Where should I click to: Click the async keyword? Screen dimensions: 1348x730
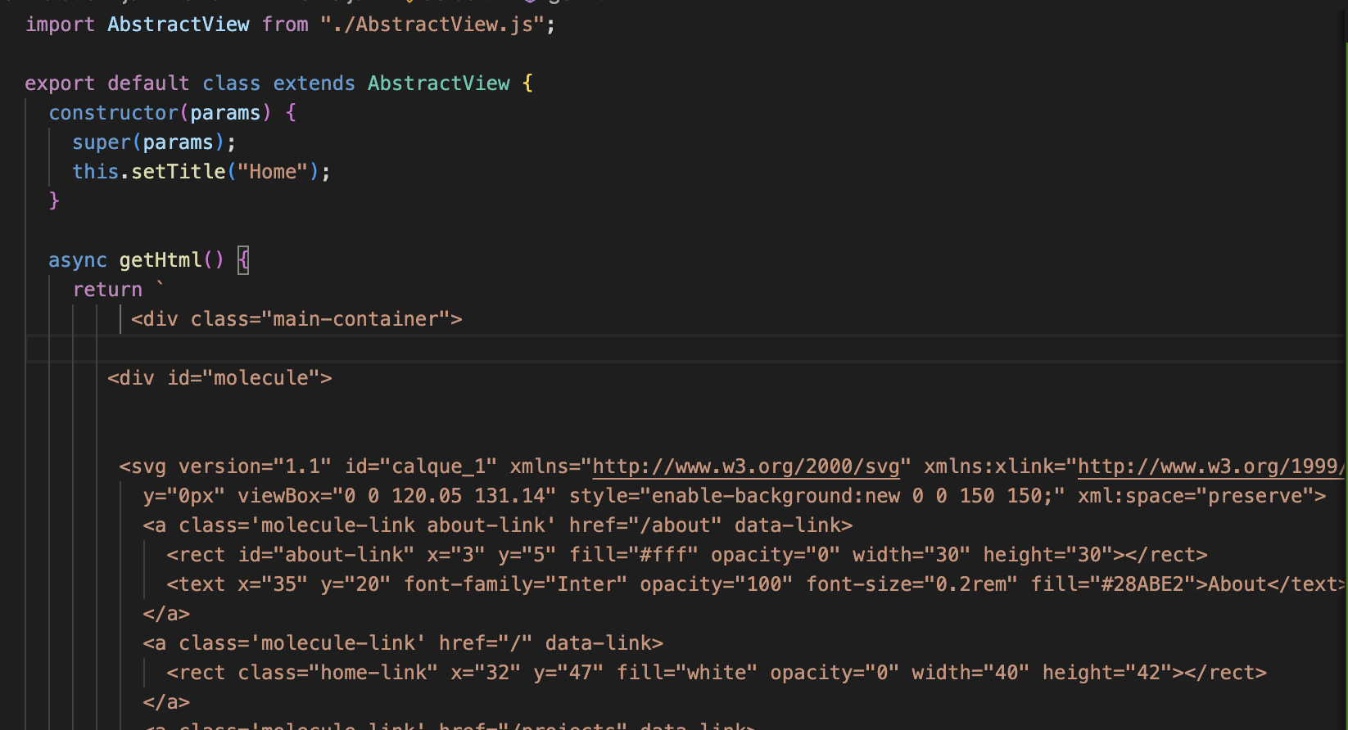(x=78, y=260)
